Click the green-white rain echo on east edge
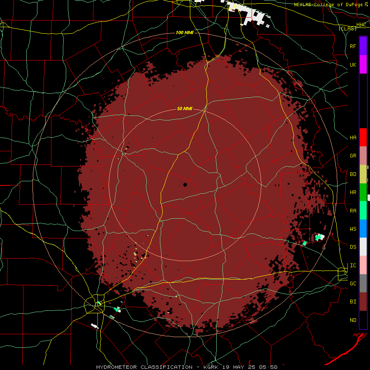 pyautogui.click(x=320, y=237)
